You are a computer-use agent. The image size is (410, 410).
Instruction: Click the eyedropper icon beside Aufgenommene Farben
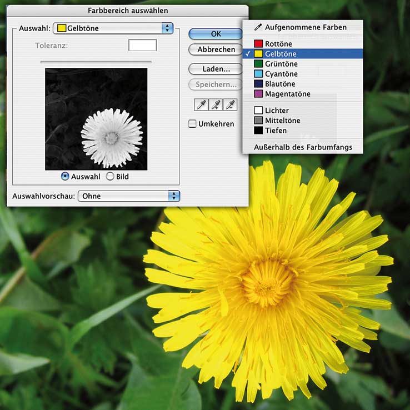click(258, 27)
